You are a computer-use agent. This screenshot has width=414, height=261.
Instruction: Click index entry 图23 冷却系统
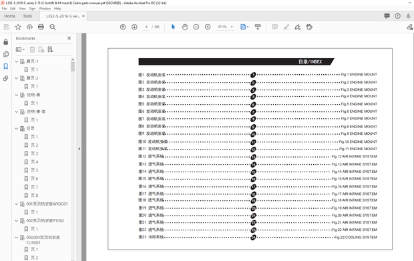tap(152, 237)
